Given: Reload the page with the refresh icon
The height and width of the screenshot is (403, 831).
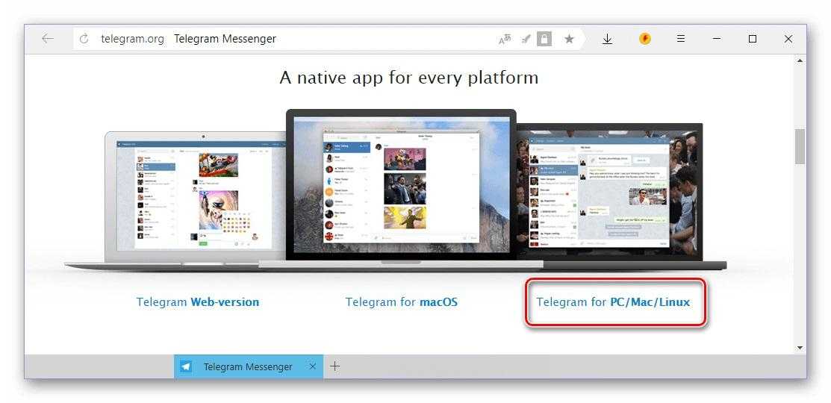Looking at the screenshot, I should 84,39.
